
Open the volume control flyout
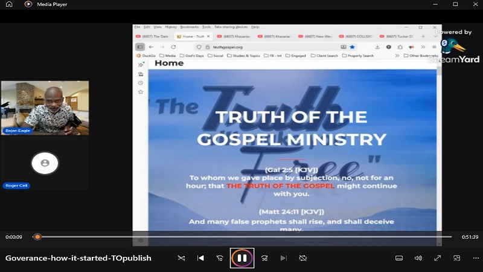[x=418, y=258]
